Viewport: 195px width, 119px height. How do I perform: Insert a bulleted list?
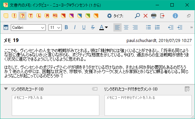148,27
